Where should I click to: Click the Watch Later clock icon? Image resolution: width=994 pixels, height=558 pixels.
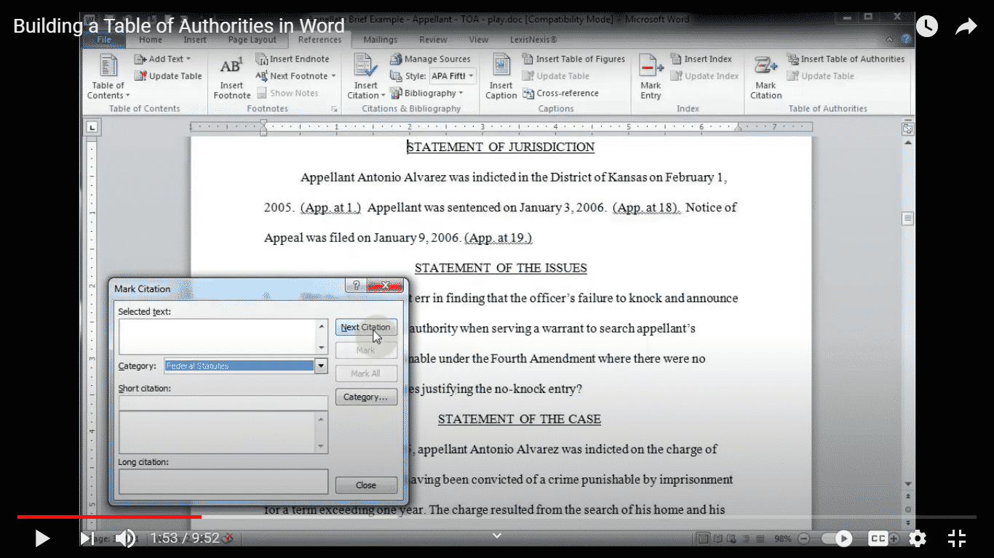click(926, 27)
